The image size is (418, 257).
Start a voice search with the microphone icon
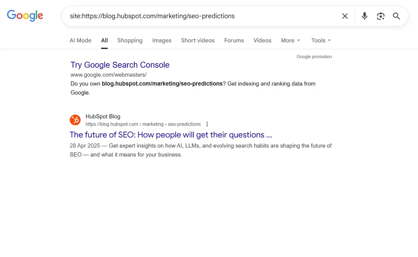[364, 16]
